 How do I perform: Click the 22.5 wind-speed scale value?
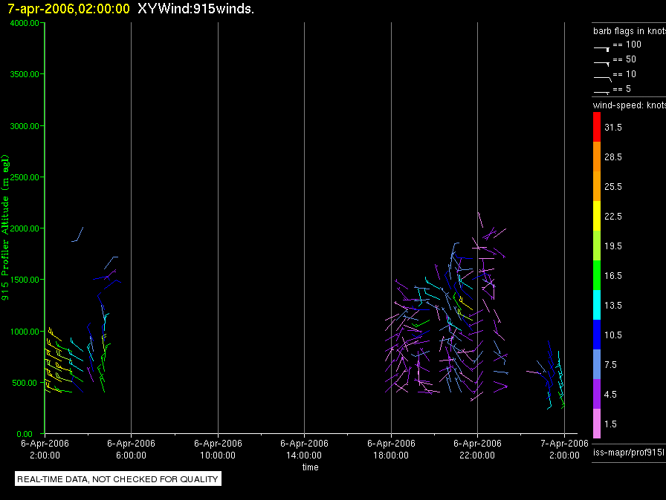tap(613, 217)
